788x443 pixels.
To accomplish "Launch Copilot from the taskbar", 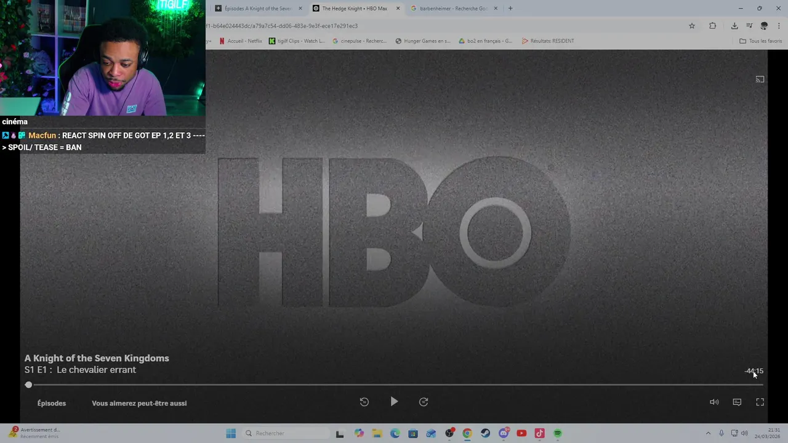I will [x=359, y=433].
